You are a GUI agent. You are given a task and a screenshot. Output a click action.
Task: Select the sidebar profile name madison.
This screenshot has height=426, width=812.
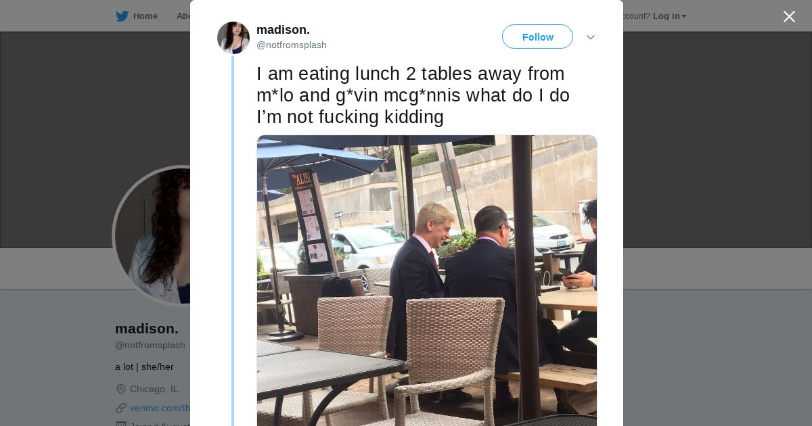147,329
